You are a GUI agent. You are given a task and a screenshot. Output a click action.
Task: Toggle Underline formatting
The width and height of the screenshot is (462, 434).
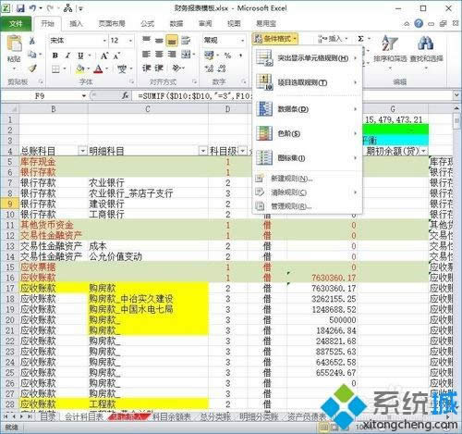click(80, 56)
